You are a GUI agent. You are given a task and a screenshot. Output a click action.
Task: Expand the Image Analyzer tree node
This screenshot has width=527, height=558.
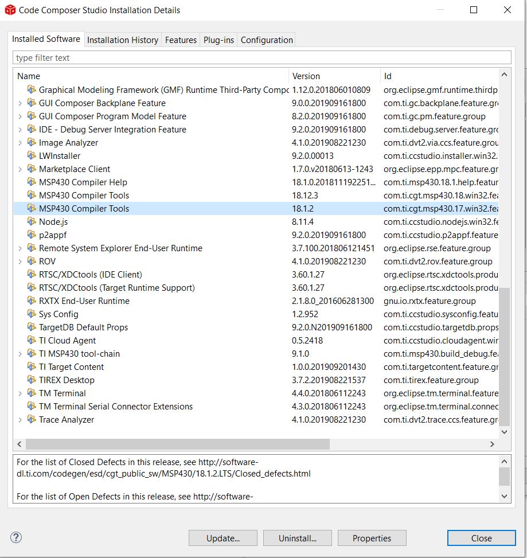pos(20,143)
